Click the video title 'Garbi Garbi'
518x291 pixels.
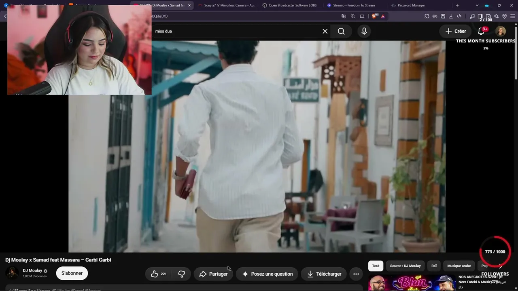(x=58, y=260)
